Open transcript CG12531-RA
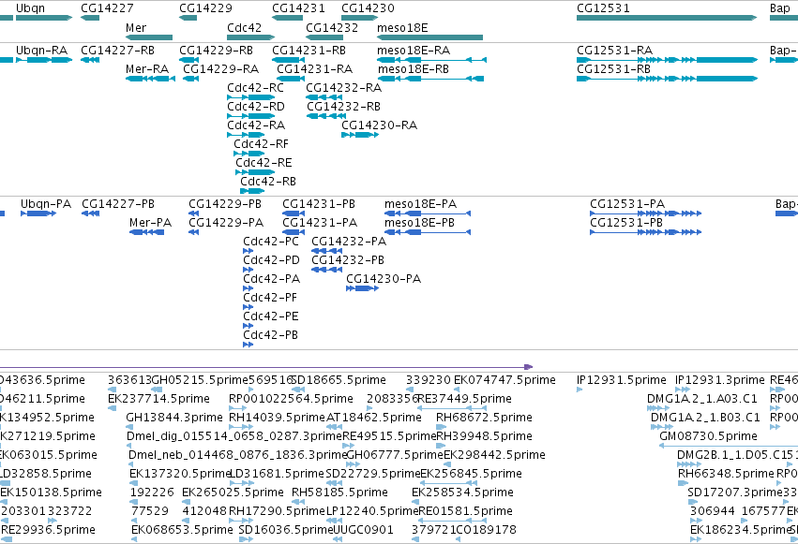Image resolution: width=798 pixels, height=544 pixels. coord(614,51)
